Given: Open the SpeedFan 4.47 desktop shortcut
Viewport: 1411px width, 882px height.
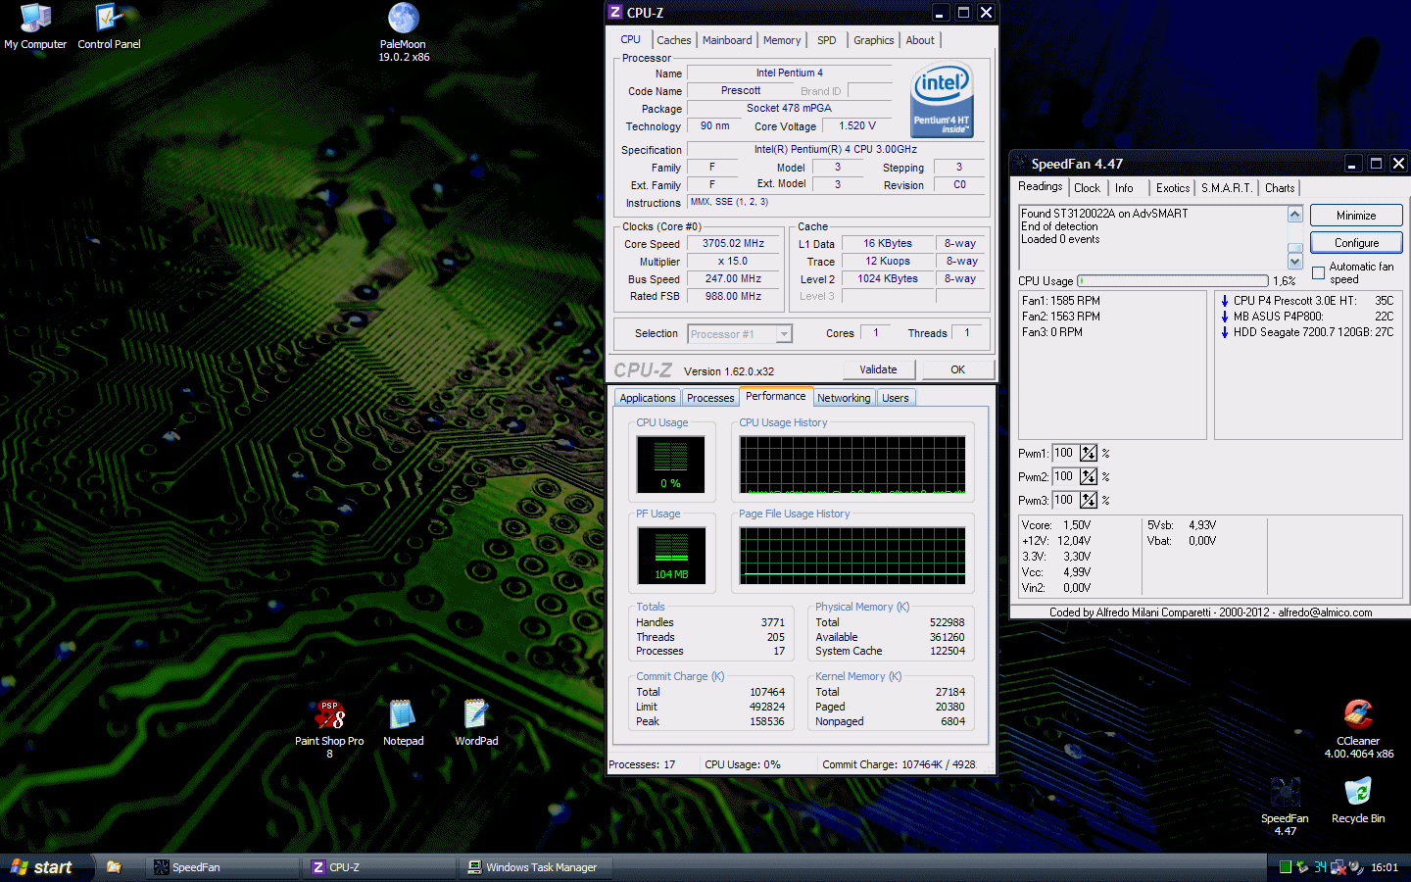Looking at the screenshot, I should pyautogui.click(x=1285, y=793).
